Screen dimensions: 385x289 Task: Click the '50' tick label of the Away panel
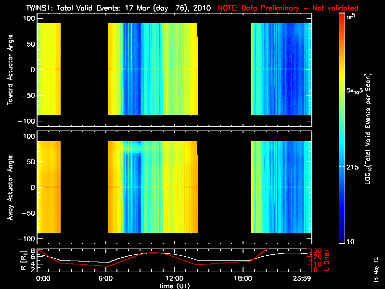[x=31, y=162]
